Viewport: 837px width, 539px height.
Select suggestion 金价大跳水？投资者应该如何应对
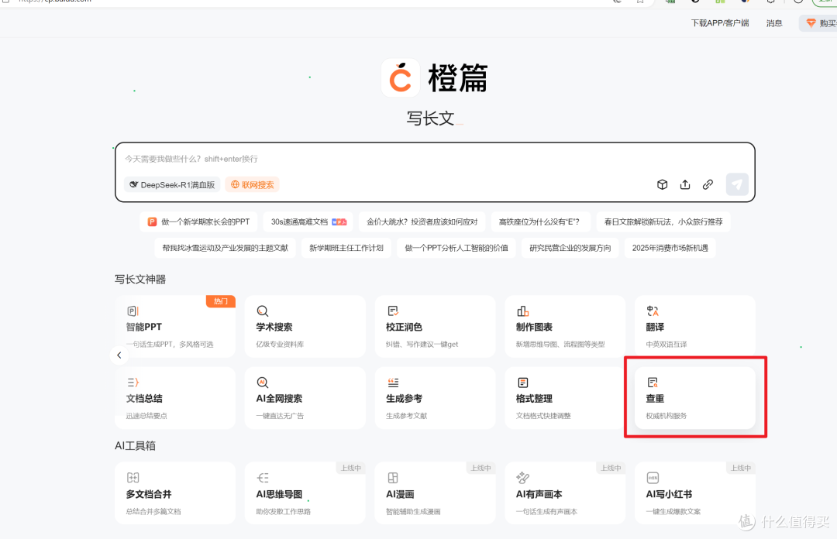pos(422,221)
